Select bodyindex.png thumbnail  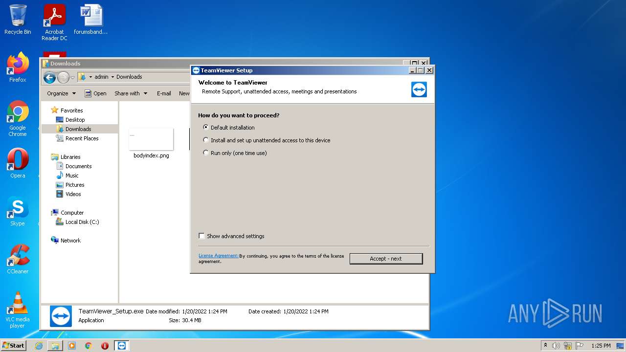pos(151,139)
